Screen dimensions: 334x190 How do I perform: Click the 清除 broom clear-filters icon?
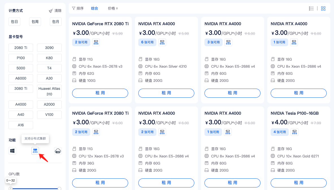click(x=51, y=11)
